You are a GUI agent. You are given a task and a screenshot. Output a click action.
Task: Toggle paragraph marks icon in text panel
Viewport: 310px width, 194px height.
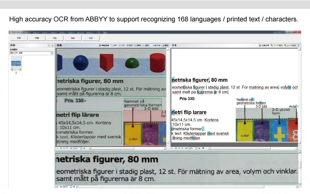point(299,45)
